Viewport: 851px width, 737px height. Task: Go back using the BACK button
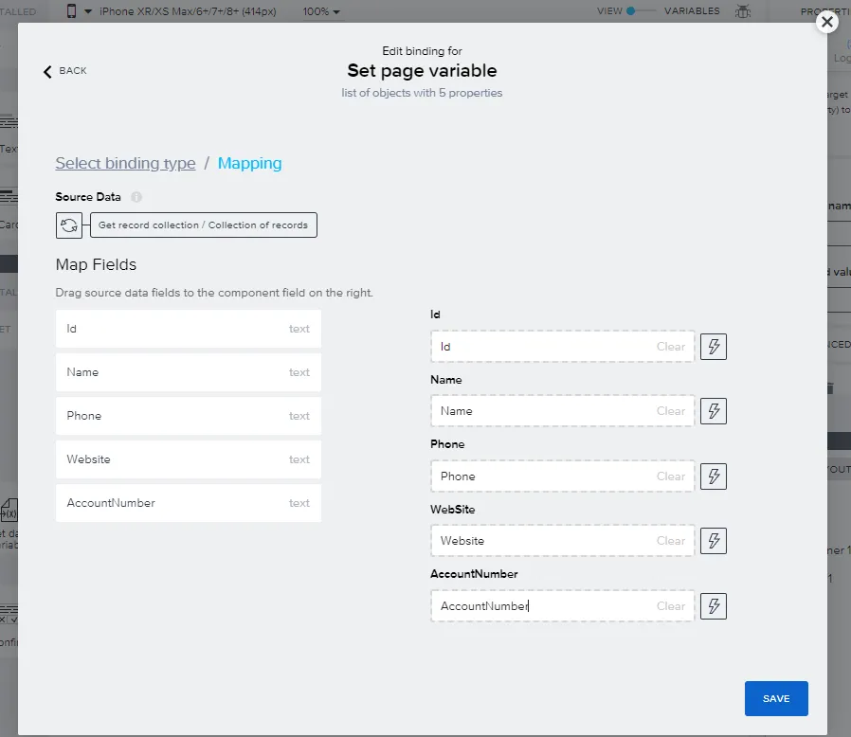(x=64, y=71)
